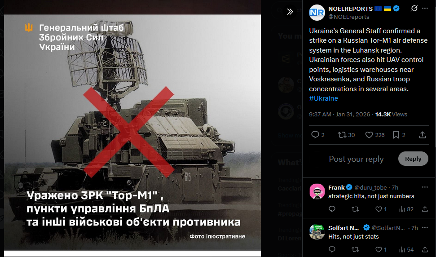Open Grok icon beside NOELREPORTS name
The height and width of the screenshot is (257, 436).
414,9
